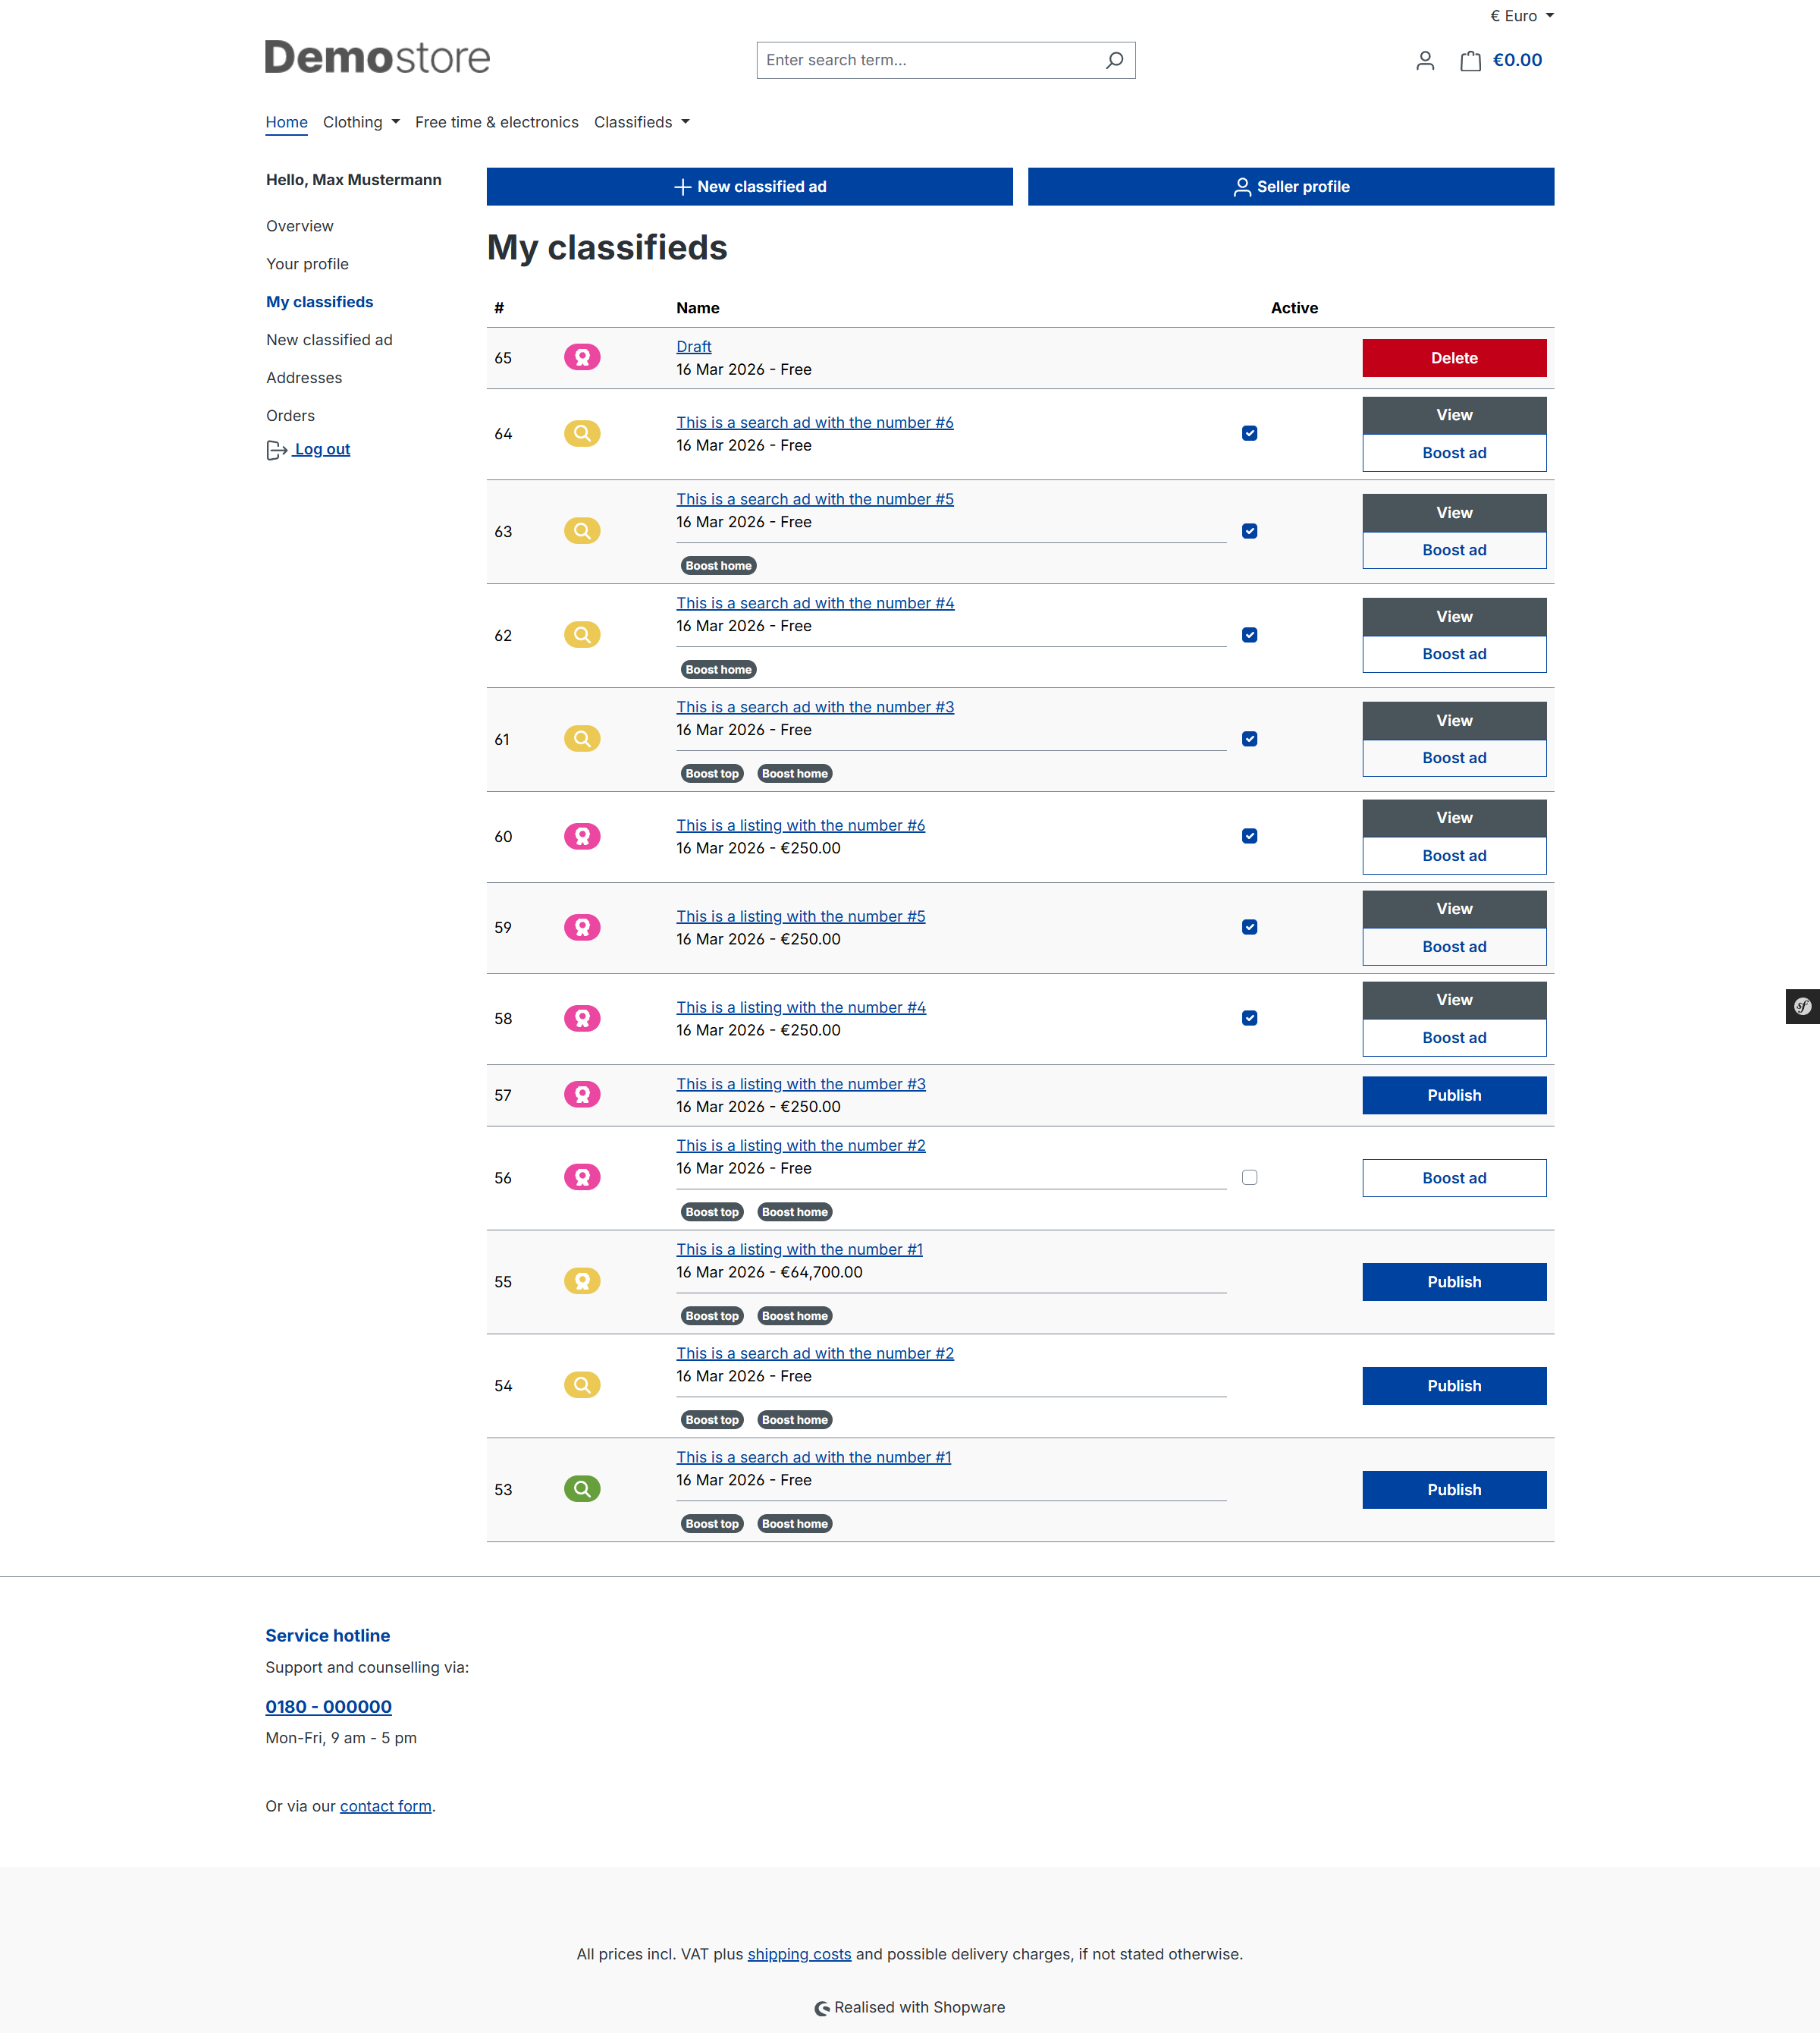Open the user account icon

[1425, 61]
